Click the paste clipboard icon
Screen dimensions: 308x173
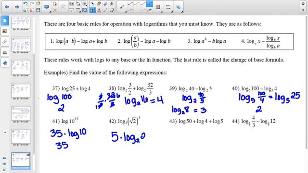tap(55, 4)
